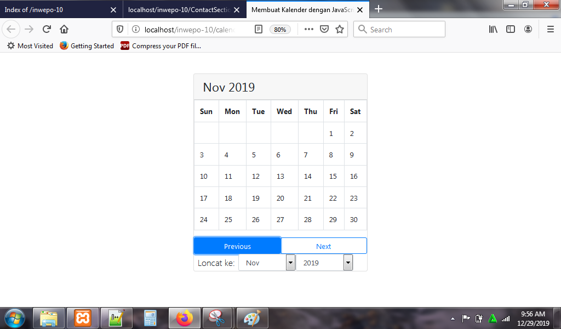Select date 15 in calendar
Viewport: 561px width, 329px height.
[333, 177]
